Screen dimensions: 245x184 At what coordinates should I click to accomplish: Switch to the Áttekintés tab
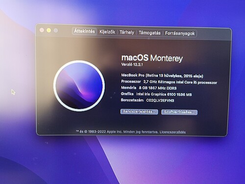[84, 31]
